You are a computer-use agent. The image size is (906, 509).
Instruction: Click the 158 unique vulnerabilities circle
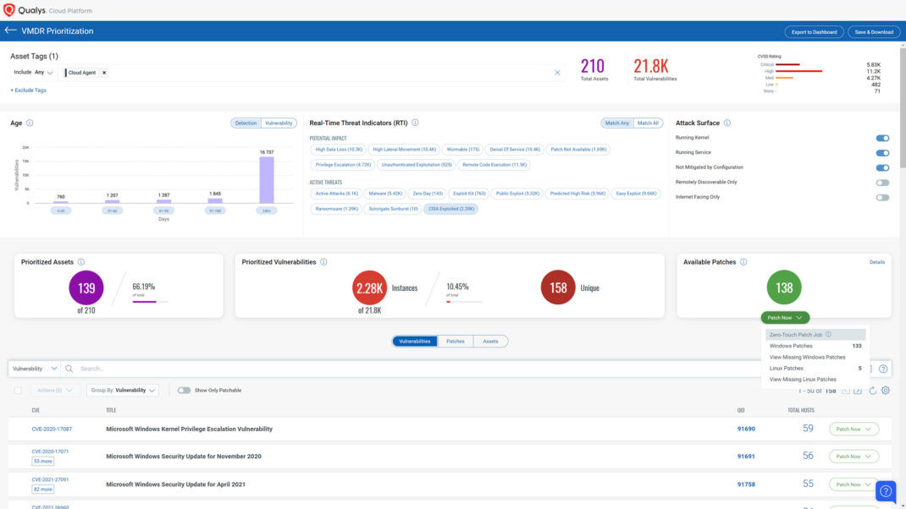pyautogui.click(x=558, y=287)
